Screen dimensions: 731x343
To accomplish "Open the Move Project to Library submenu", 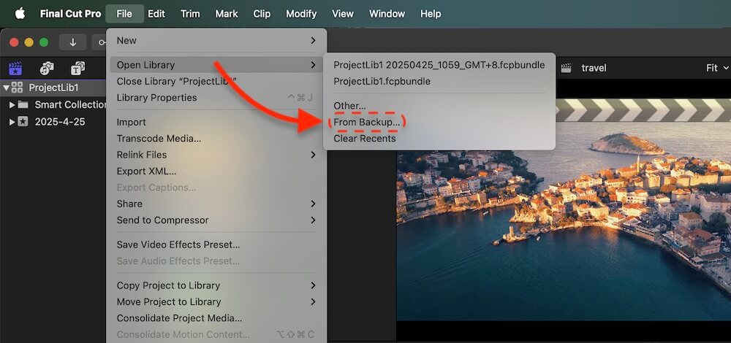I will [x=216, y=301].
